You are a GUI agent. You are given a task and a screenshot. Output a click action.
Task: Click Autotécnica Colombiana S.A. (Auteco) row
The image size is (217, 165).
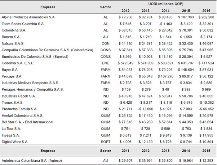point(32,159)
